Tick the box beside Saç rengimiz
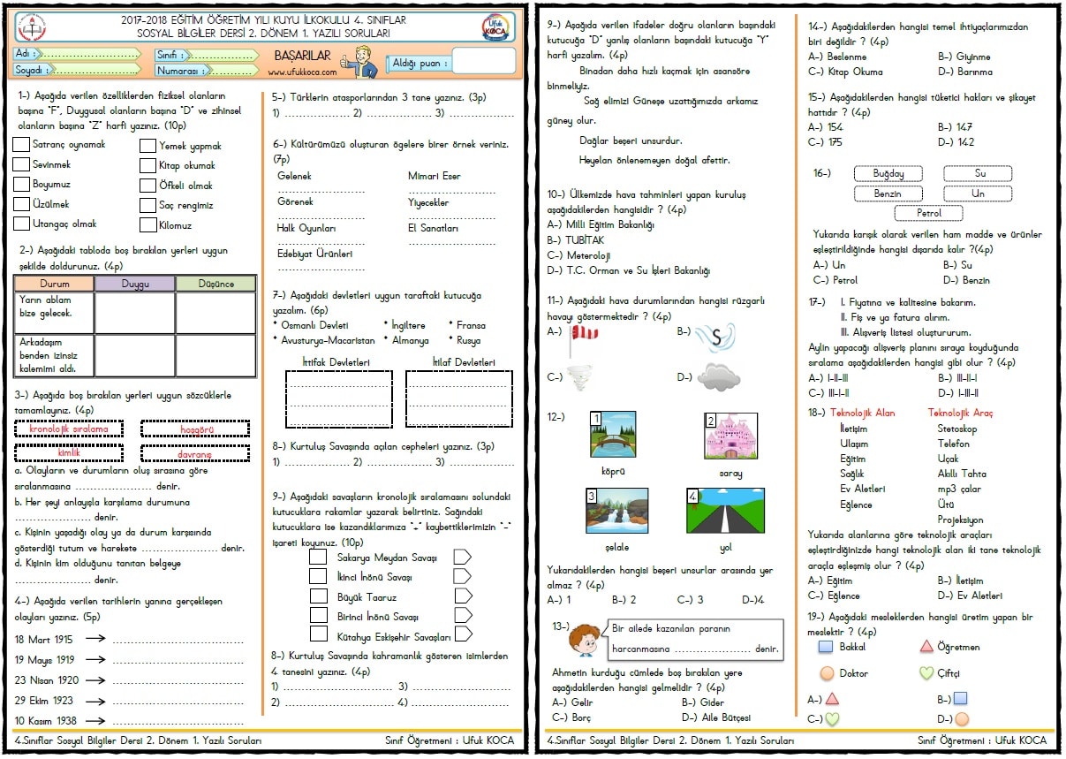Screen dimensions: 1066x759 (147, 205)
